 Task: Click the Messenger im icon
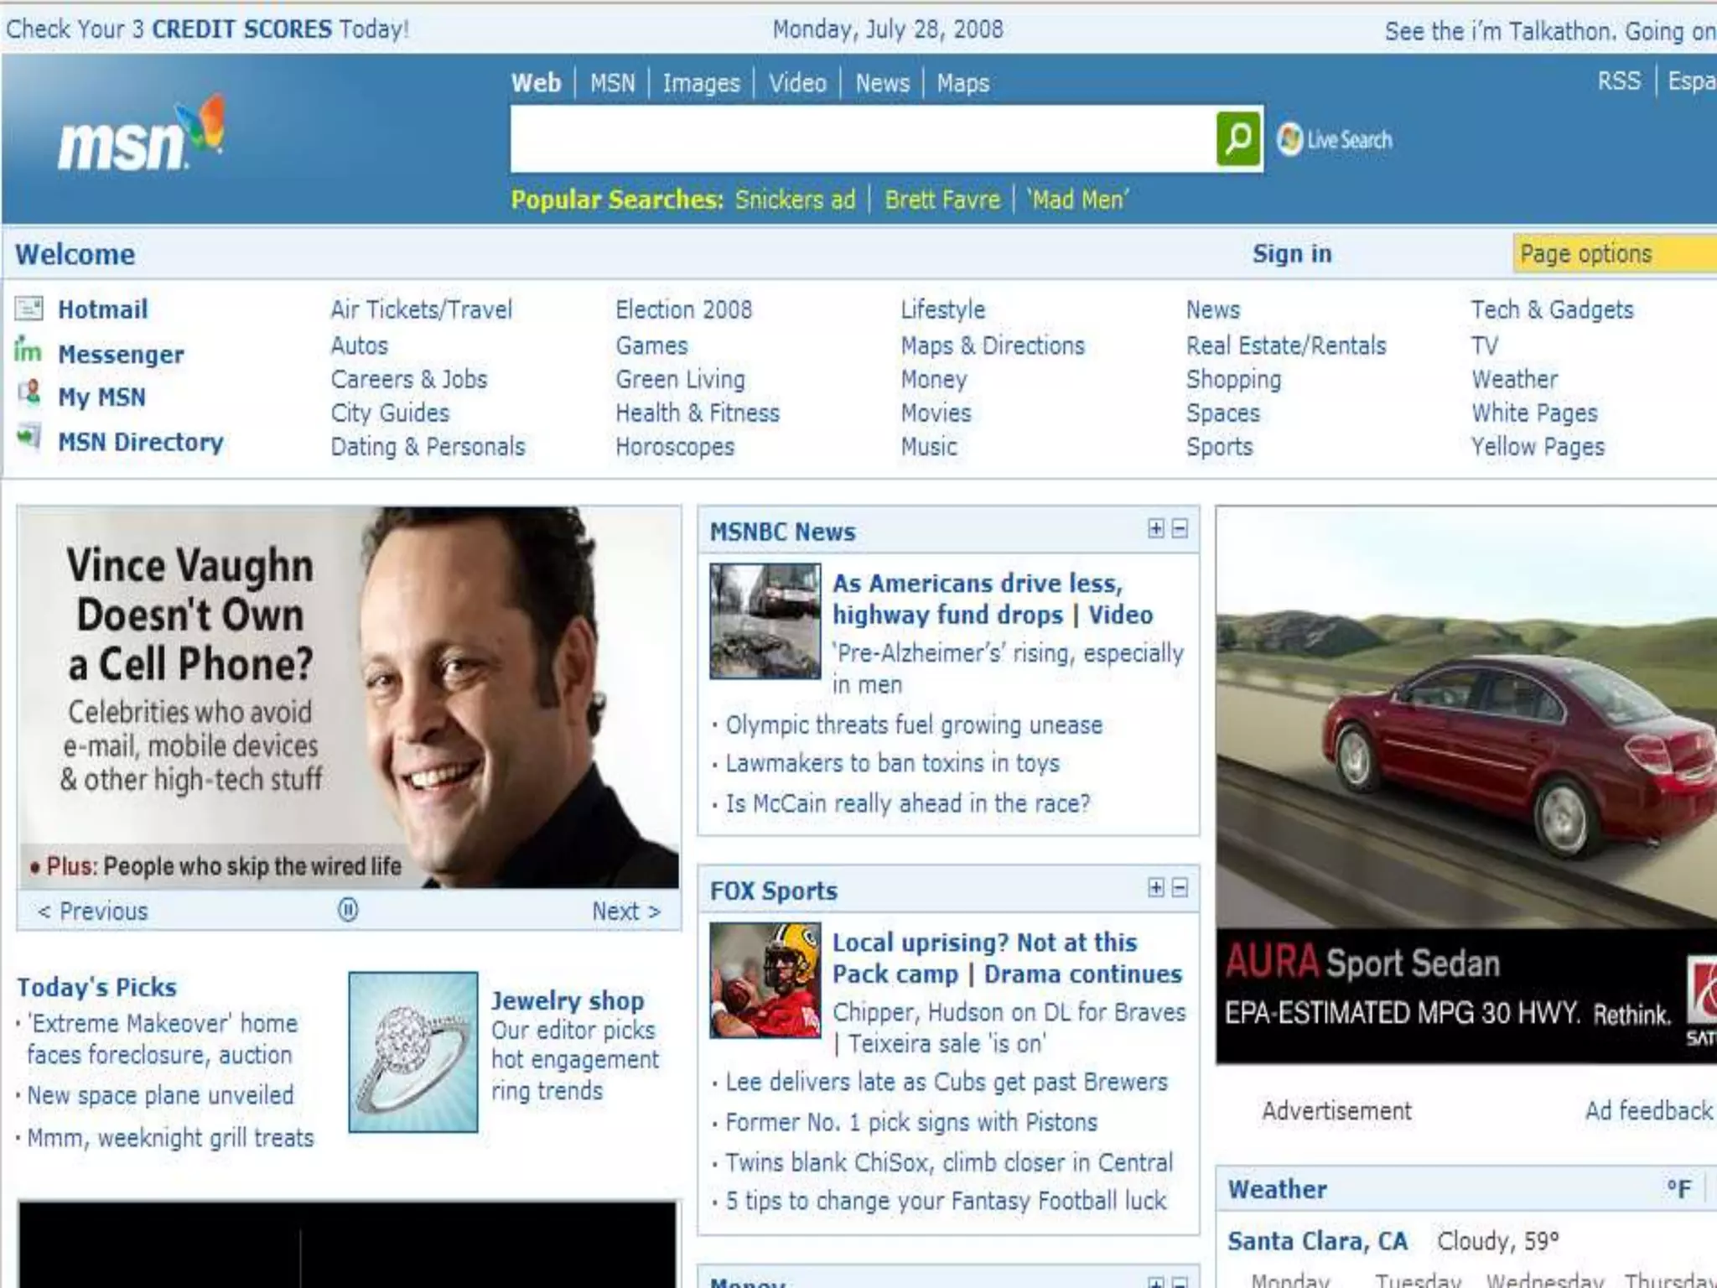[28, 351]
